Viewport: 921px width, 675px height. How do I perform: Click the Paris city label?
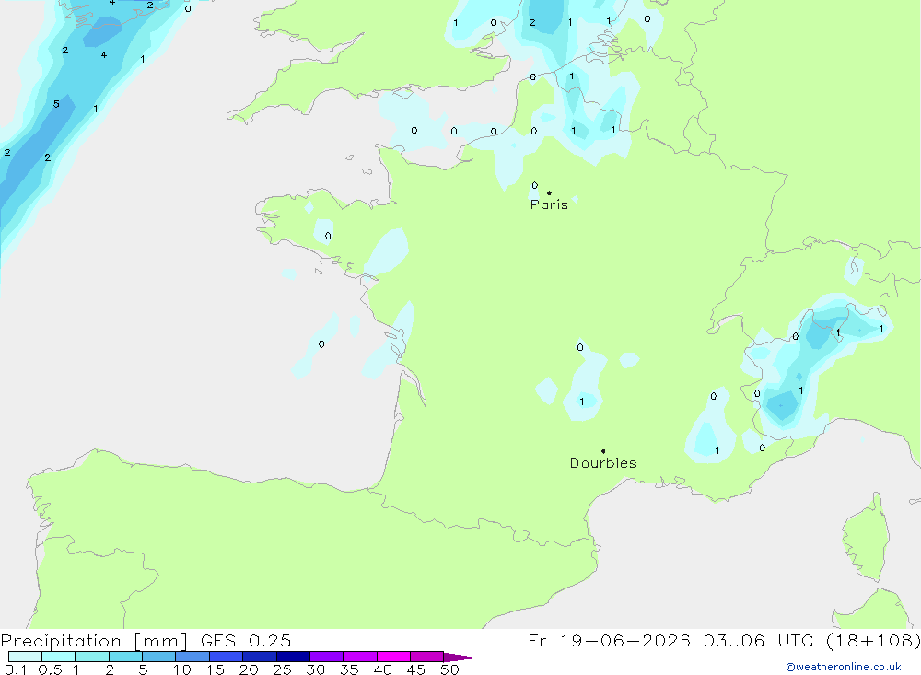click(549, 204)
